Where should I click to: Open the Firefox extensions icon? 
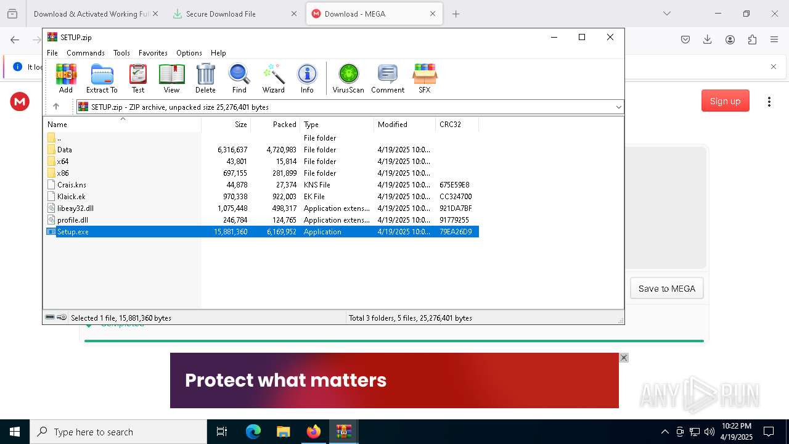pos(752,39)
